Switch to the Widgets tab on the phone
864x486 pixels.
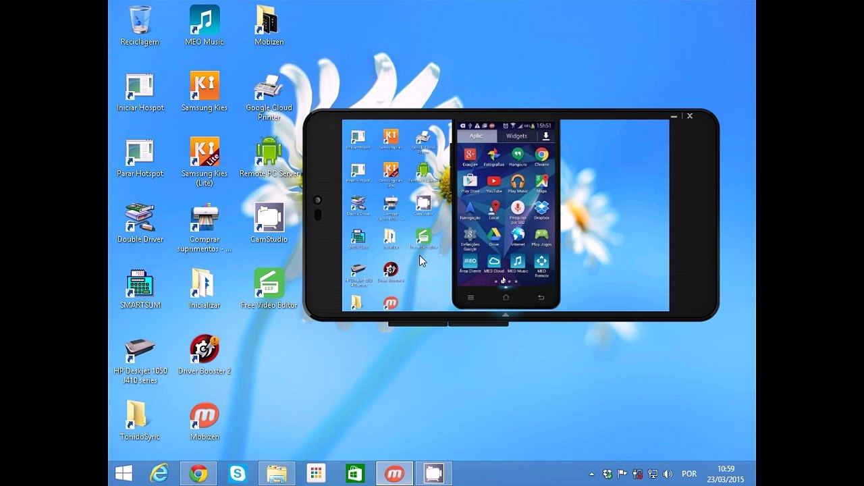click(516, 136)
